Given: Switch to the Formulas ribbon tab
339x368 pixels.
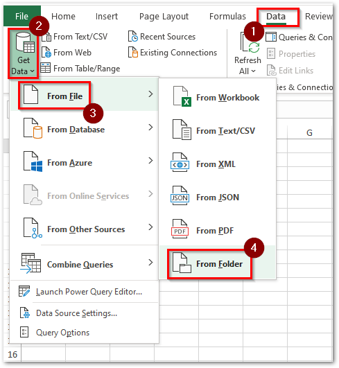Looking at the screenshot, I should pos(227,17).
